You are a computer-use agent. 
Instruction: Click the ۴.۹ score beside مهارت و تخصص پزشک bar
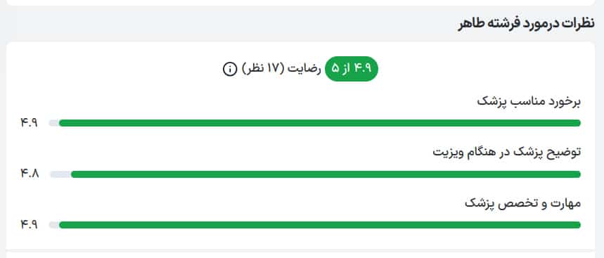[30, 225]
